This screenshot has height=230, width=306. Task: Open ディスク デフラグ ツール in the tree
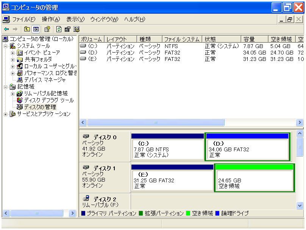click(x=49, y=100)
